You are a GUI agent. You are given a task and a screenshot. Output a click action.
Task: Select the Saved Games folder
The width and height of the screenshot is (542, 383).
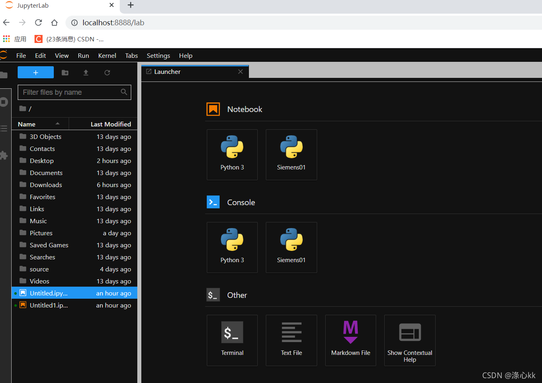[x=75, y=245]
